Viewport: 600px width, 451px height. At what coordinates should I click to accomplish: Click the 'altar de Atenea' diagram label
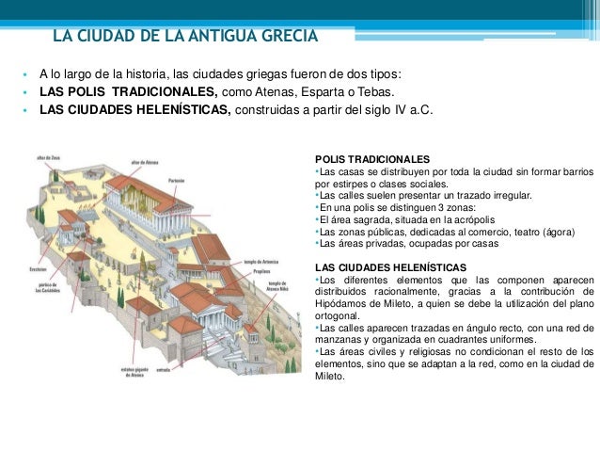[145, 163]
